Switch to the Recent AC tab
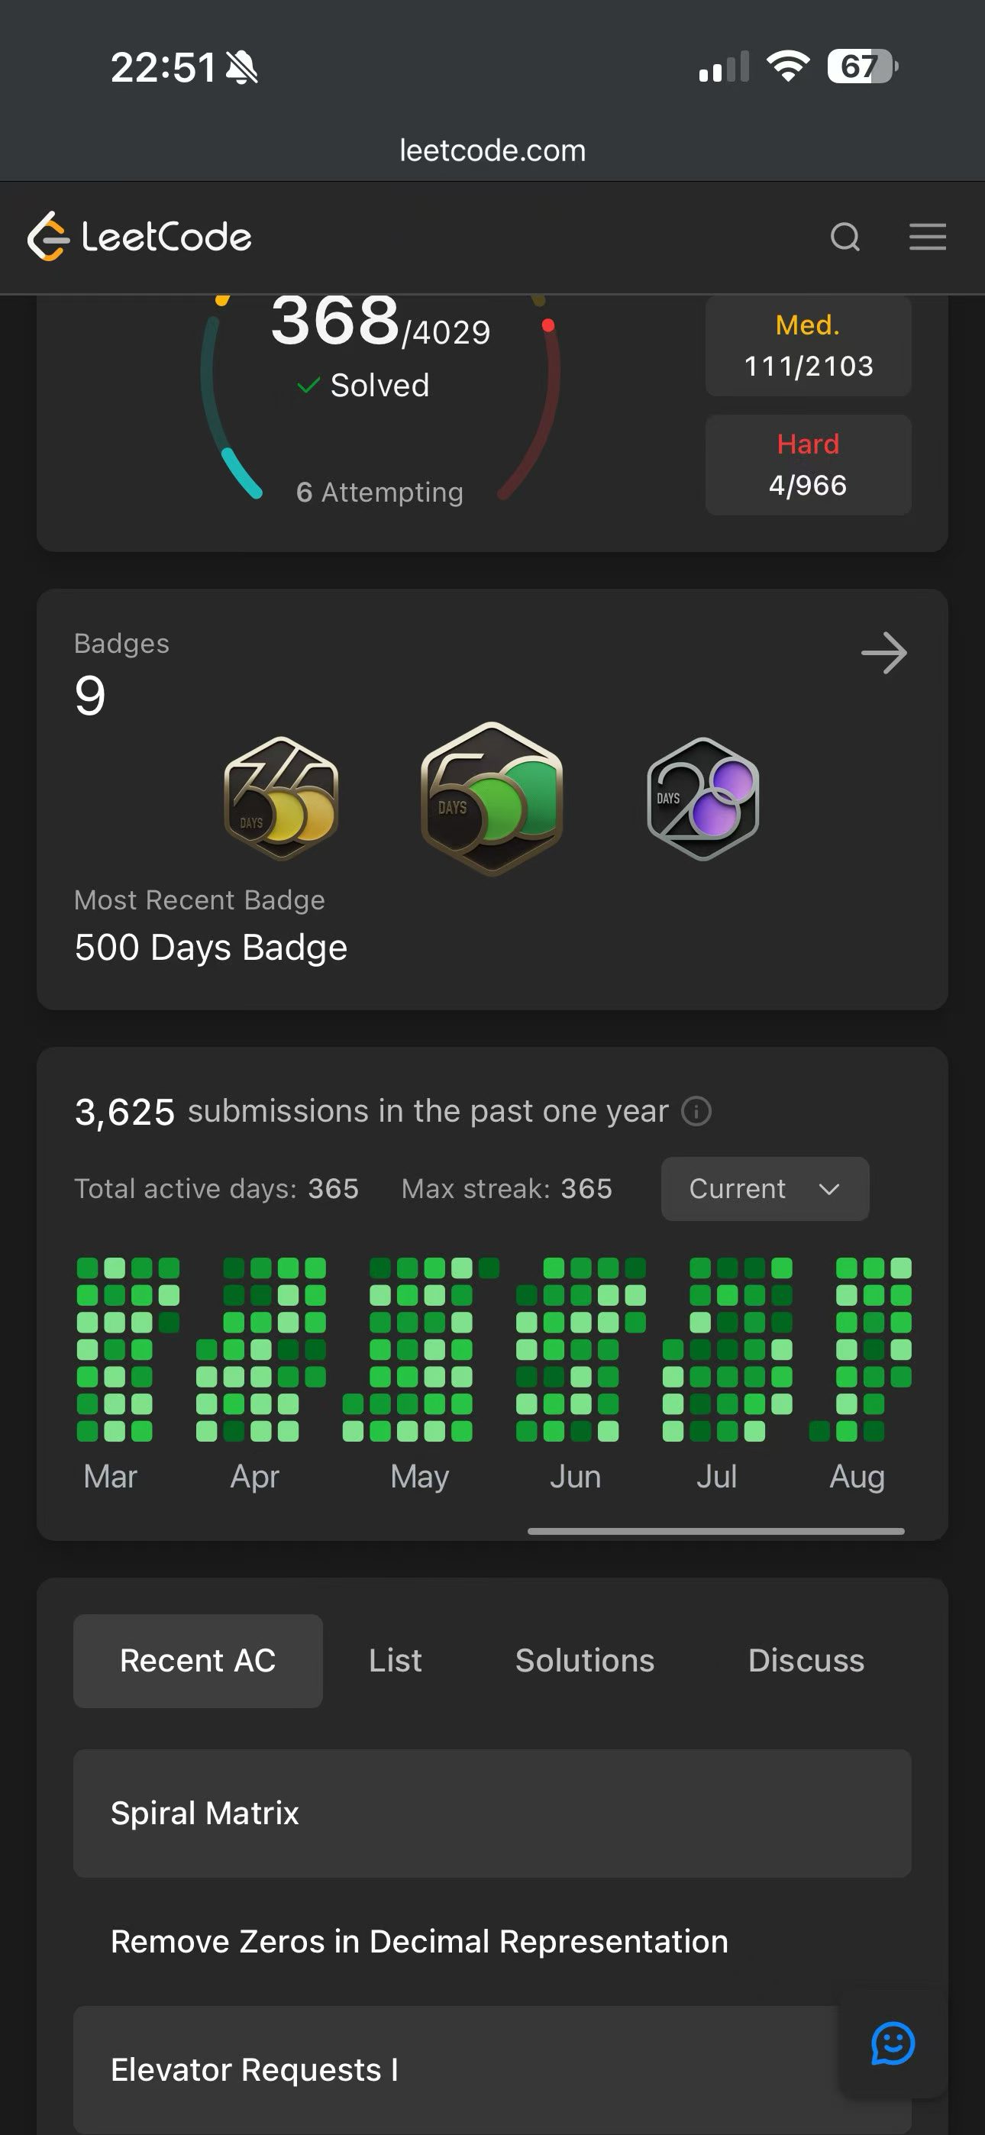Screen dimensions: 985x2135 pos(197,1661)
